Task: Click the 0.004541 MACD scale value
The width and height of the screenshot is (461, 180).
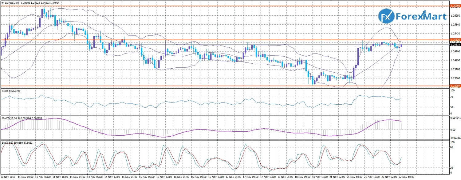Action: (455, 118)
